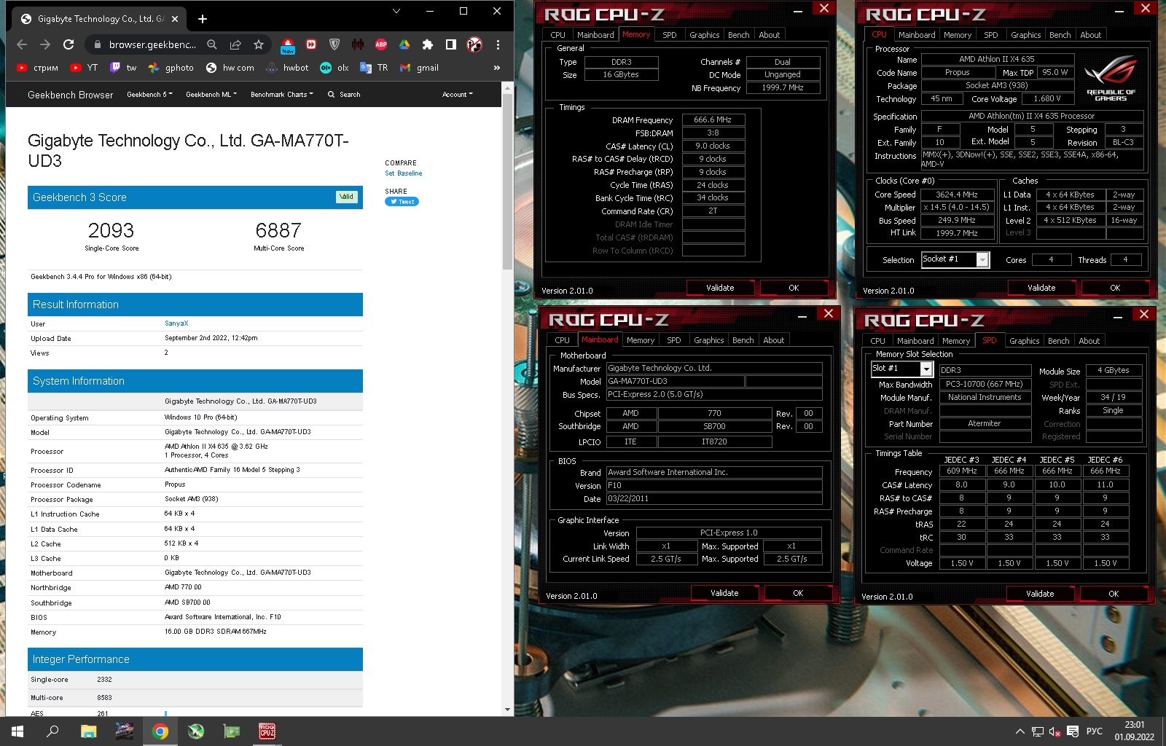1166x746 pixels.
Task: Click the Core Speed value 3624.4 MHz
Action: 956,195
